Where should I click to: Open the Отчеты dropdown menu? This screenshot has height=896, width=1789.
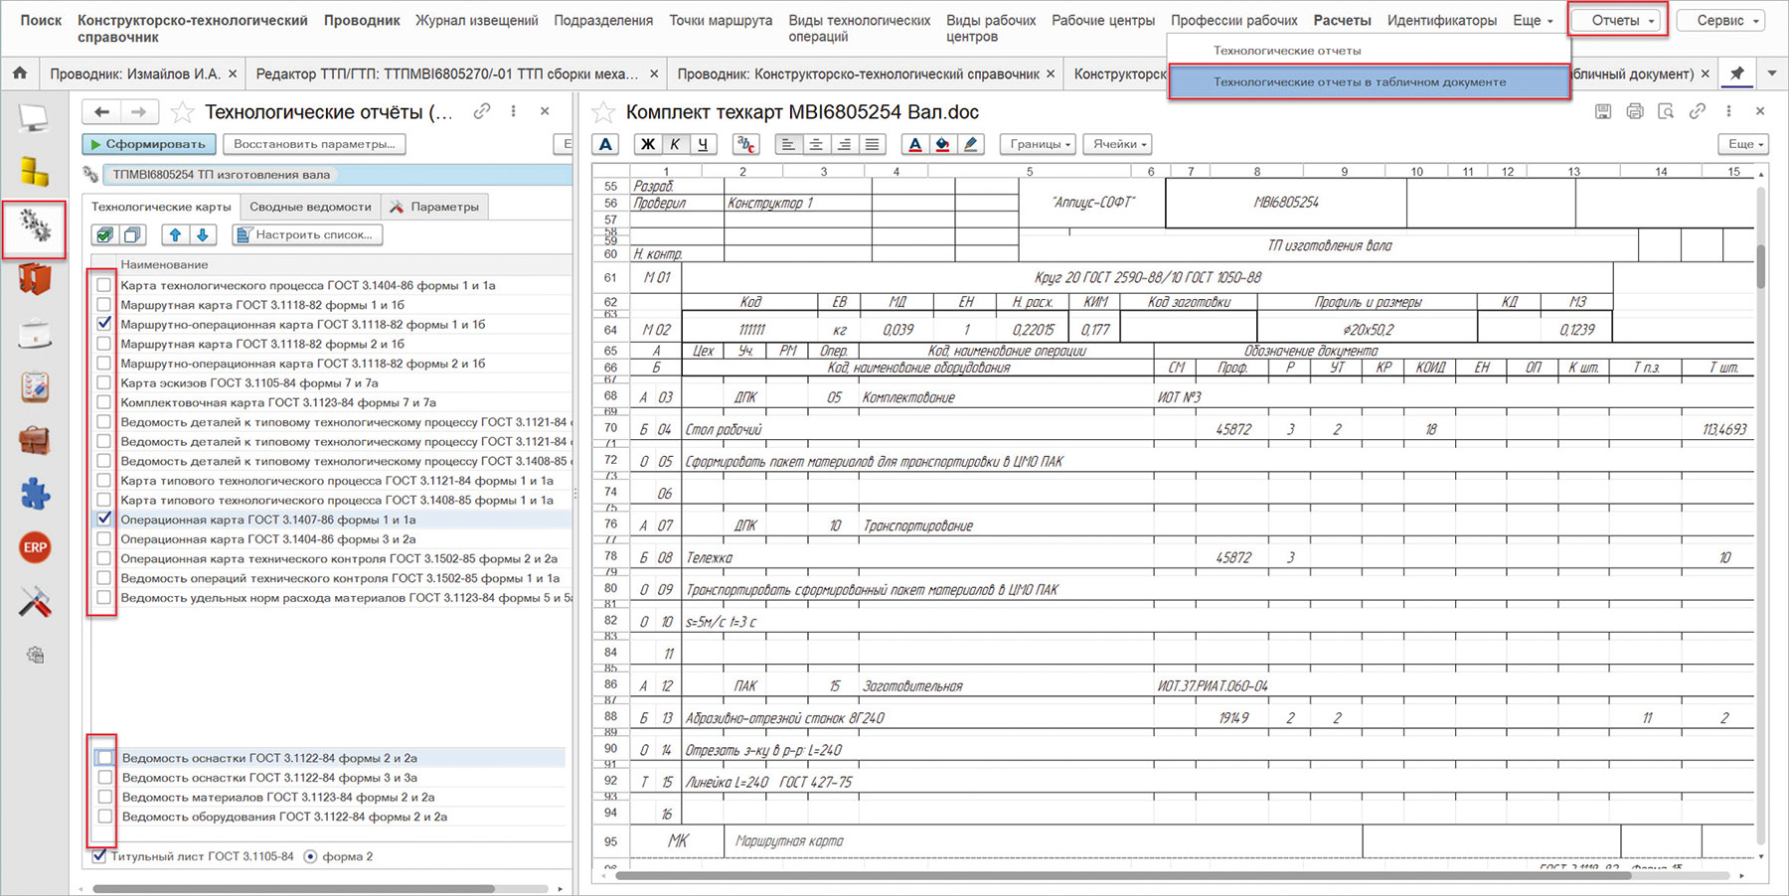coord(1619,20)
